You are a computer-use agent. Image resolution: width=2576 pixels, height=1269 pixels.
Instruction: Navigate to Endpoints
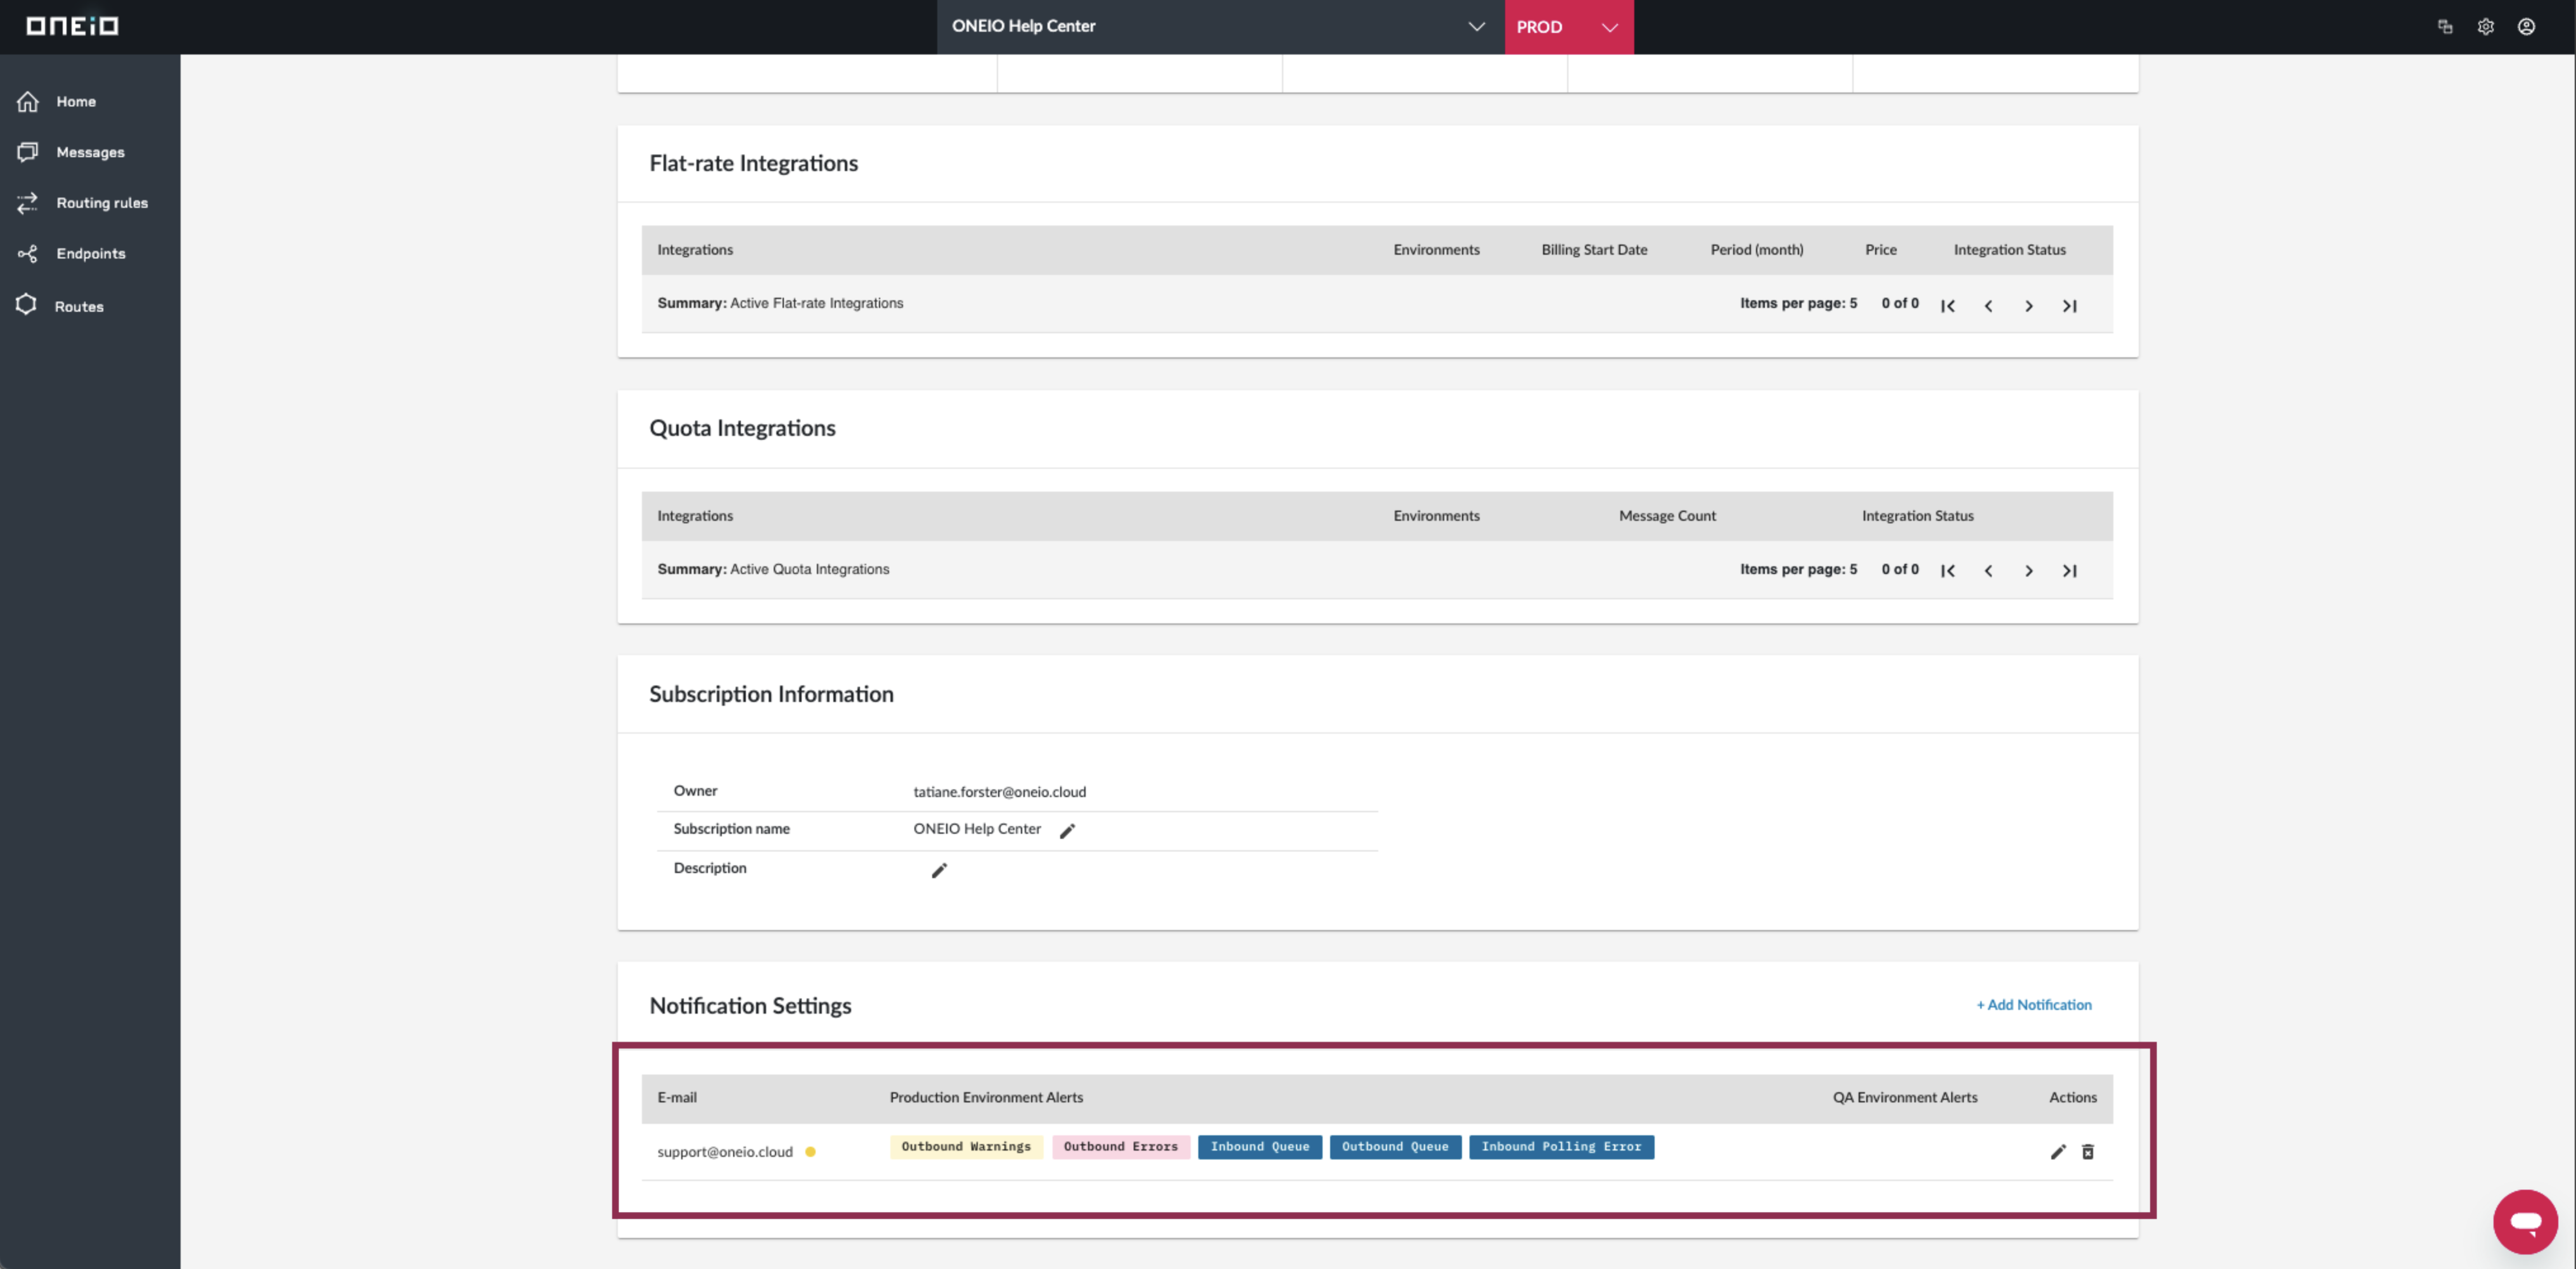tap(90, 254)
